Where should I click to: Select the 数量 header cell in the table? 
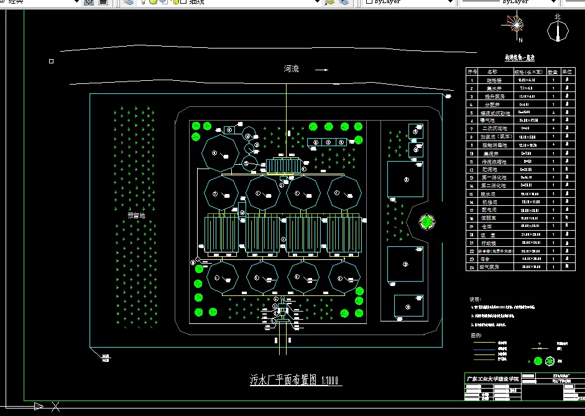coord(553,72)
